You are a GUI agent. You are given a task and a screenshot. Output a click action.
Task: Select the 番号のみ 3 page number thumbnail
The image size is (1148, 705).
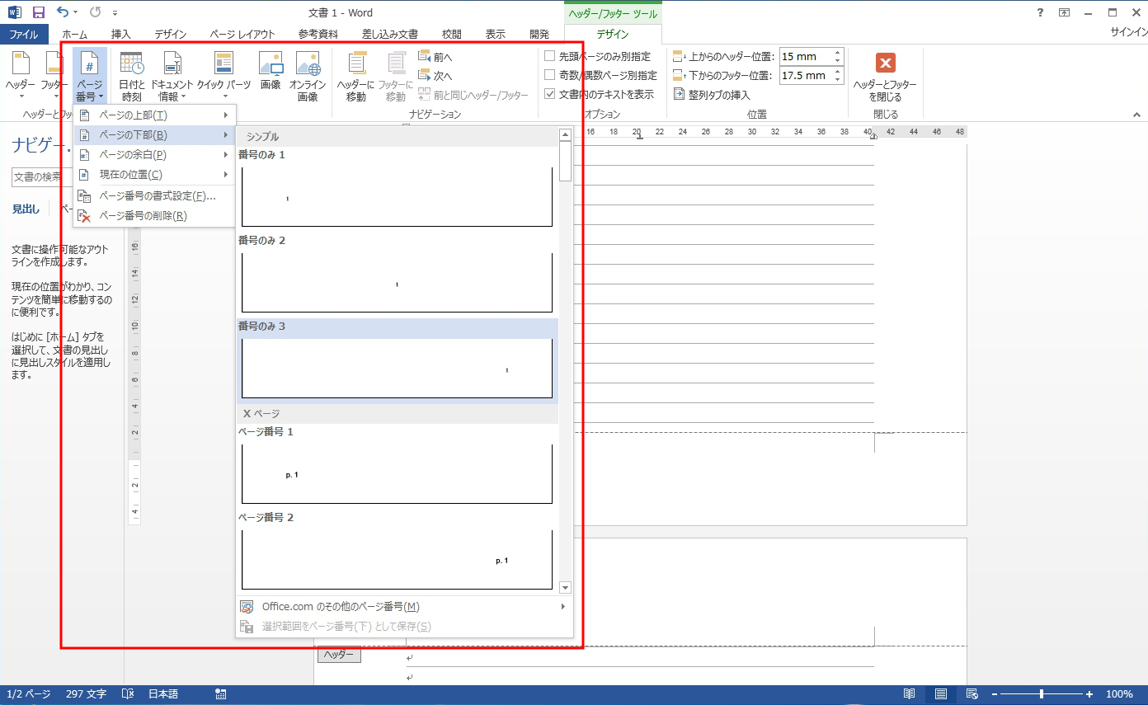pyautogui.click(x=397, y=369)
